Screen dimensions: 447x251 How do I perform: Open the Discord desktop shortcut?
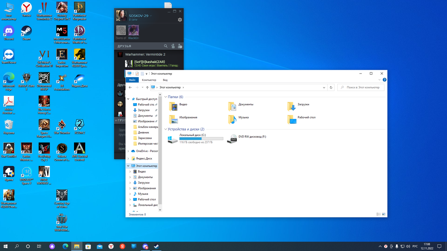9,33
